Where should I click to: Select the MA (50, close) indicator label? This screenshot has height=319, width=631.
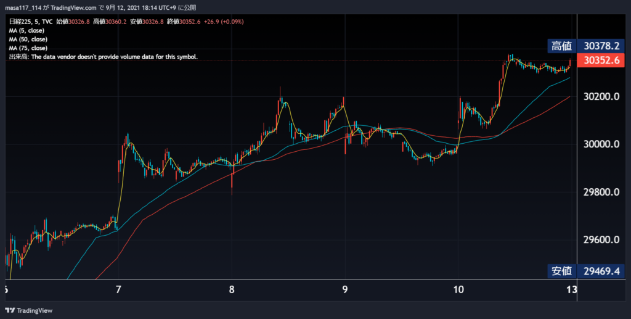point(28,39)
